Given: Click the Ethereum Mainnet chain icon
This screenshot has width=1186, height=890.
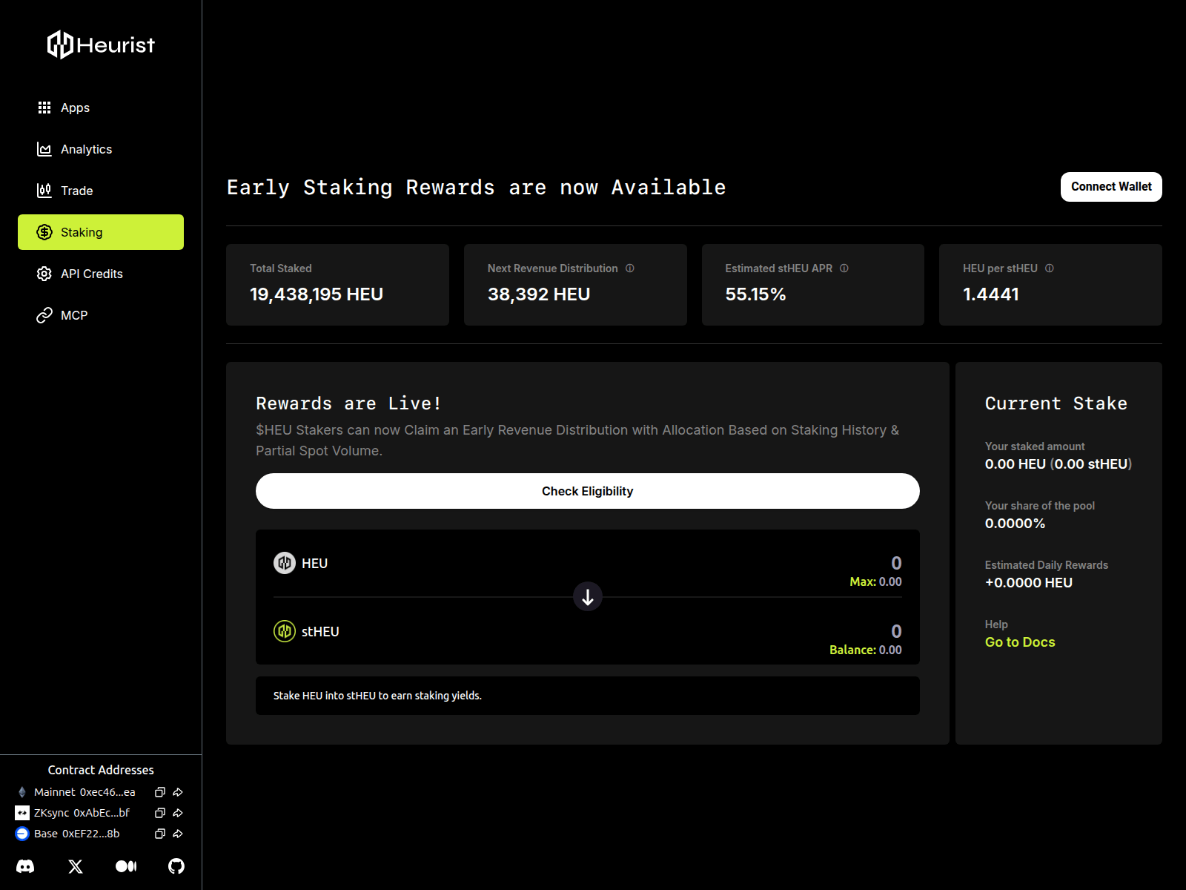Looking at the screenshot, I should click(x=22, y=792).
